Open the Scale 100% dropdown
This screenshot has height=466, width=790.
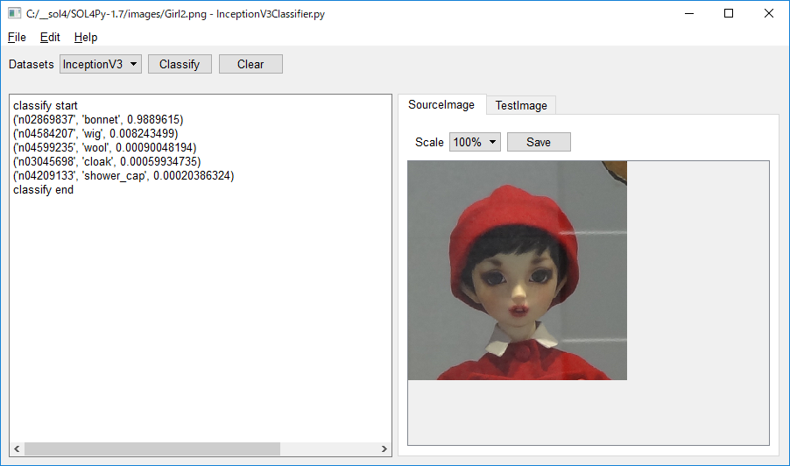point(475,142)
